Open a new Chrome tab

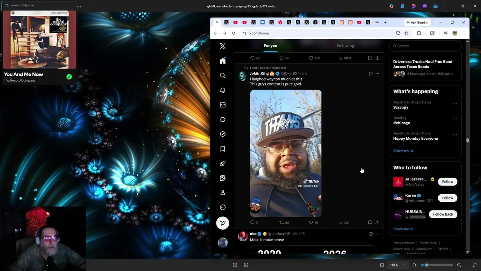[385, 23]
